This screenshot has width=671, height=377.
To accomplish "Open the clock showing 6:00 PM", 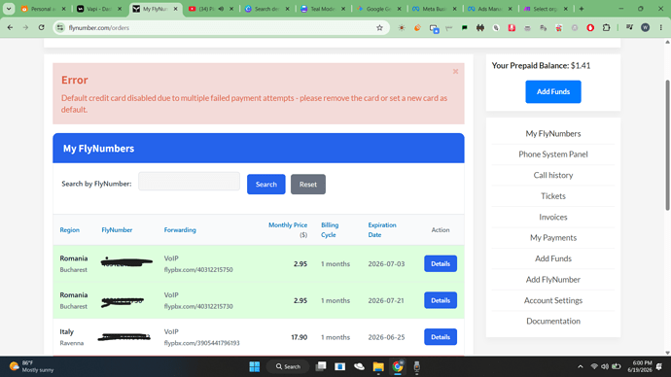I will pos(639,366).
